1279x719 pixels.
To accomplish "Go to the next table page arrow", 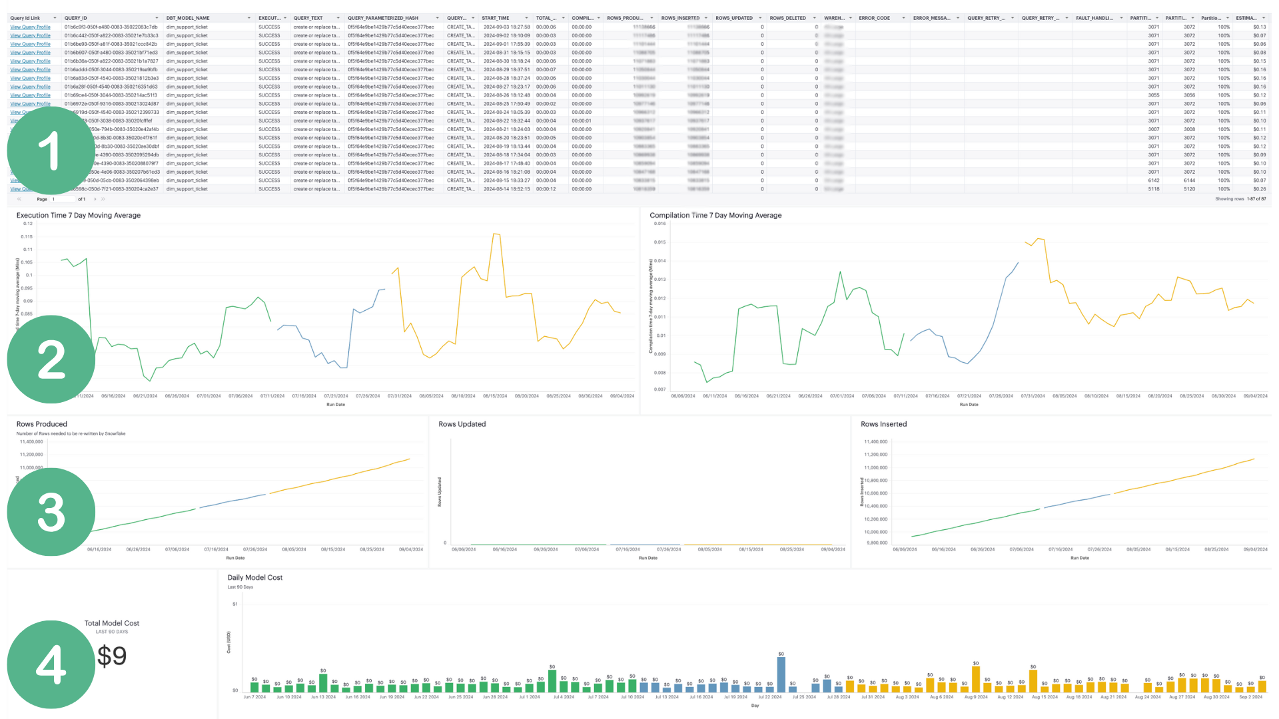I will tap(95, 199).
